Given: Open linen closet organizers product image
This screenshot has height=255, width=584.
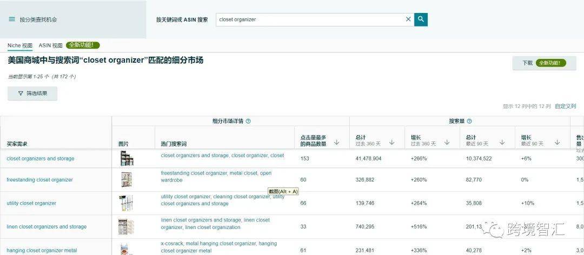Looking at the screenshot, I should 126,227.
